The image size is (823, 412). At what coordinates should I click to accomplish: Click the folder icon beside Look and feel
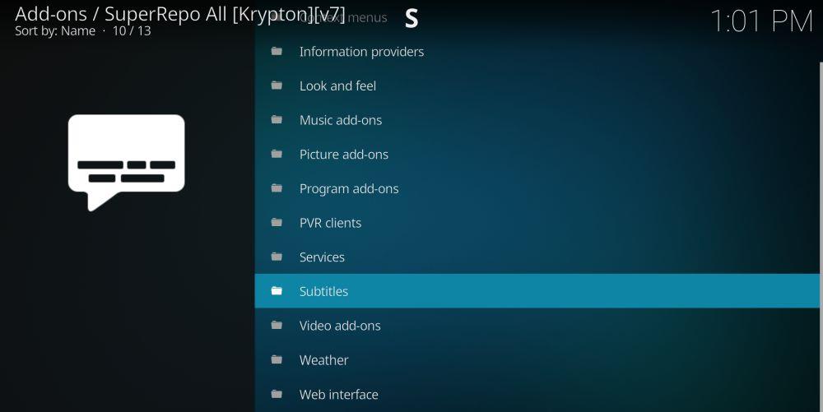pyautogui.click(x=277, y=86)
